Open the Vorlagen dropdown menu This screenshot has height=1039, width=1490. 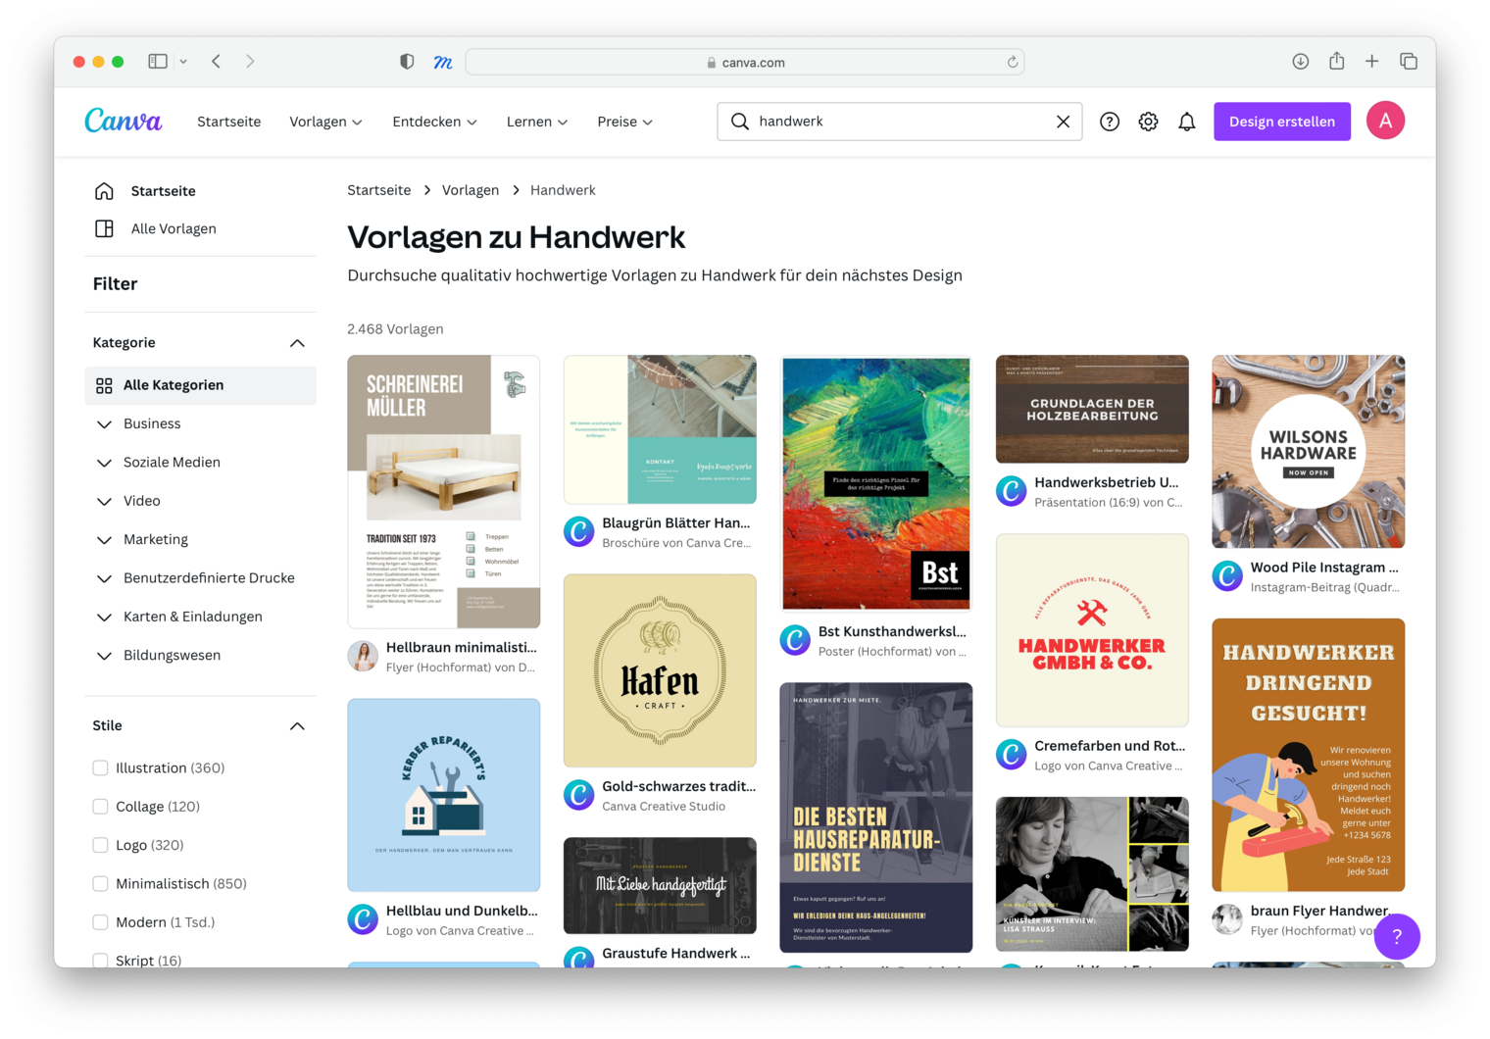(x=325, y=122)
